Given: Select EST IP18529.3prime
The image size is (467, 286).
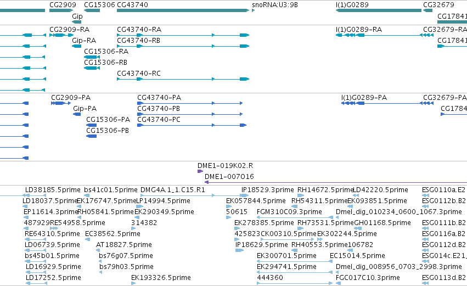Looking at the screenshot, I should 267,190.
